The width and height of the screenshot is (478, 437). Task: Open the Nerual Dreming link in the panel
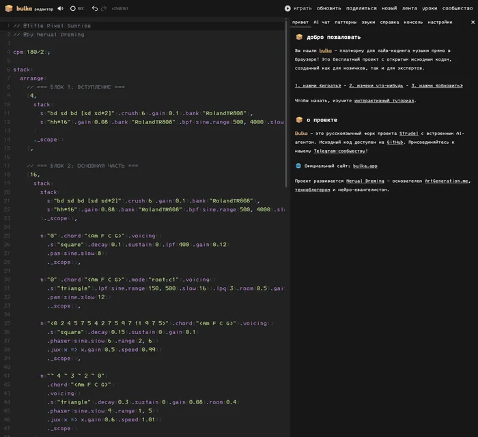click(365, 181)
